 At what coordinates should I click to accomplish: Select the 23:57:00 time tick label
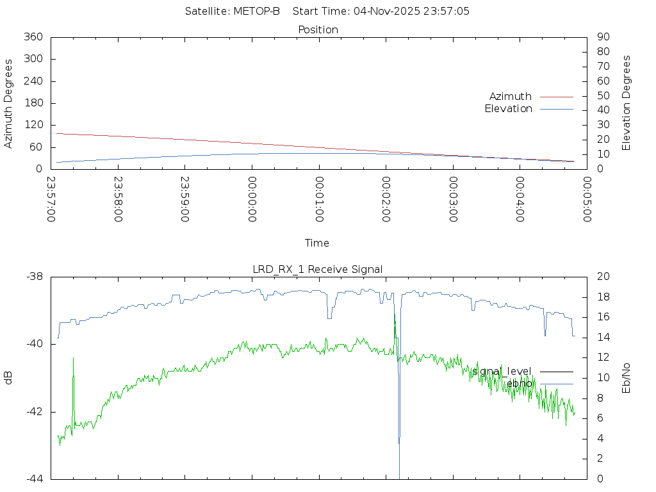pos(51,199)
